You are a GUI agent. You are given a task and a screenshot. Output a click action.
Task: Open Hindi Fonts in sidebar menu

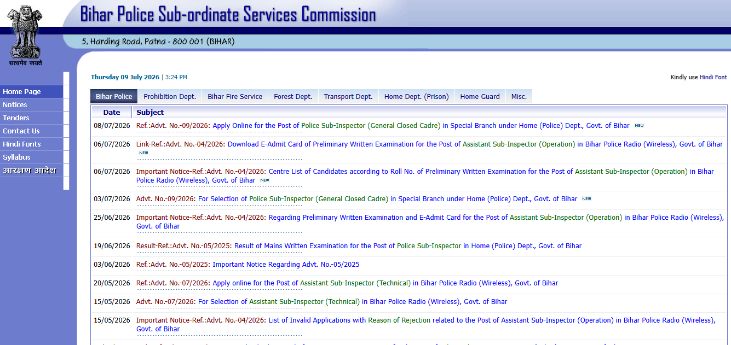coord(32,144)
